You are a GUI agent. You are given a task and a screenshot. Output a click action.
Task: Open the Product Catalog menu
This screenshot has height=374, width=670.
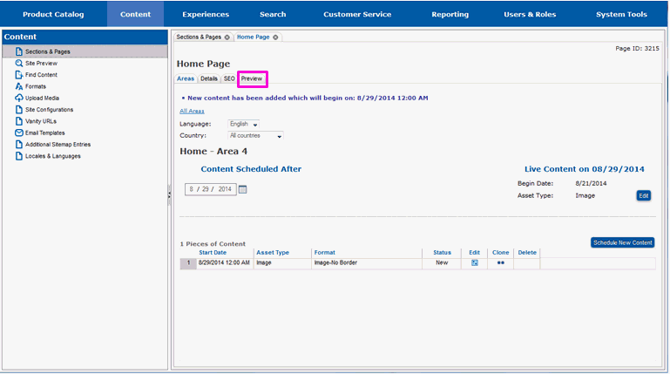point(53,14)
